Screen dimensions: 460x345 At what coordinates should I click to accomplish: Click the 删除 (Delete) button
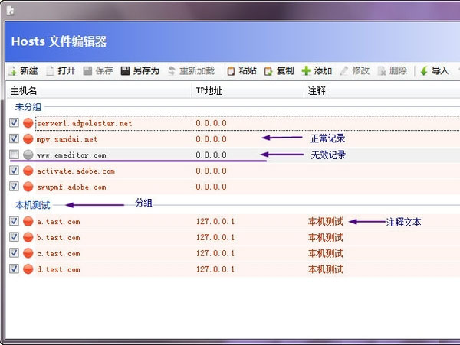click(391, 71)
